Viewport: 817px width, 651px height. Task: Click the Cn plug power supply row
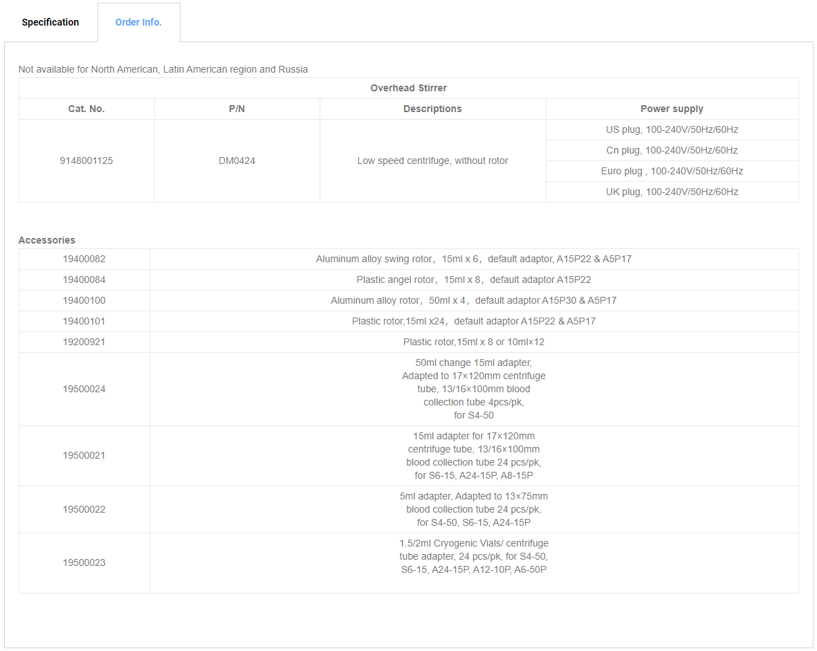(672, 151)
